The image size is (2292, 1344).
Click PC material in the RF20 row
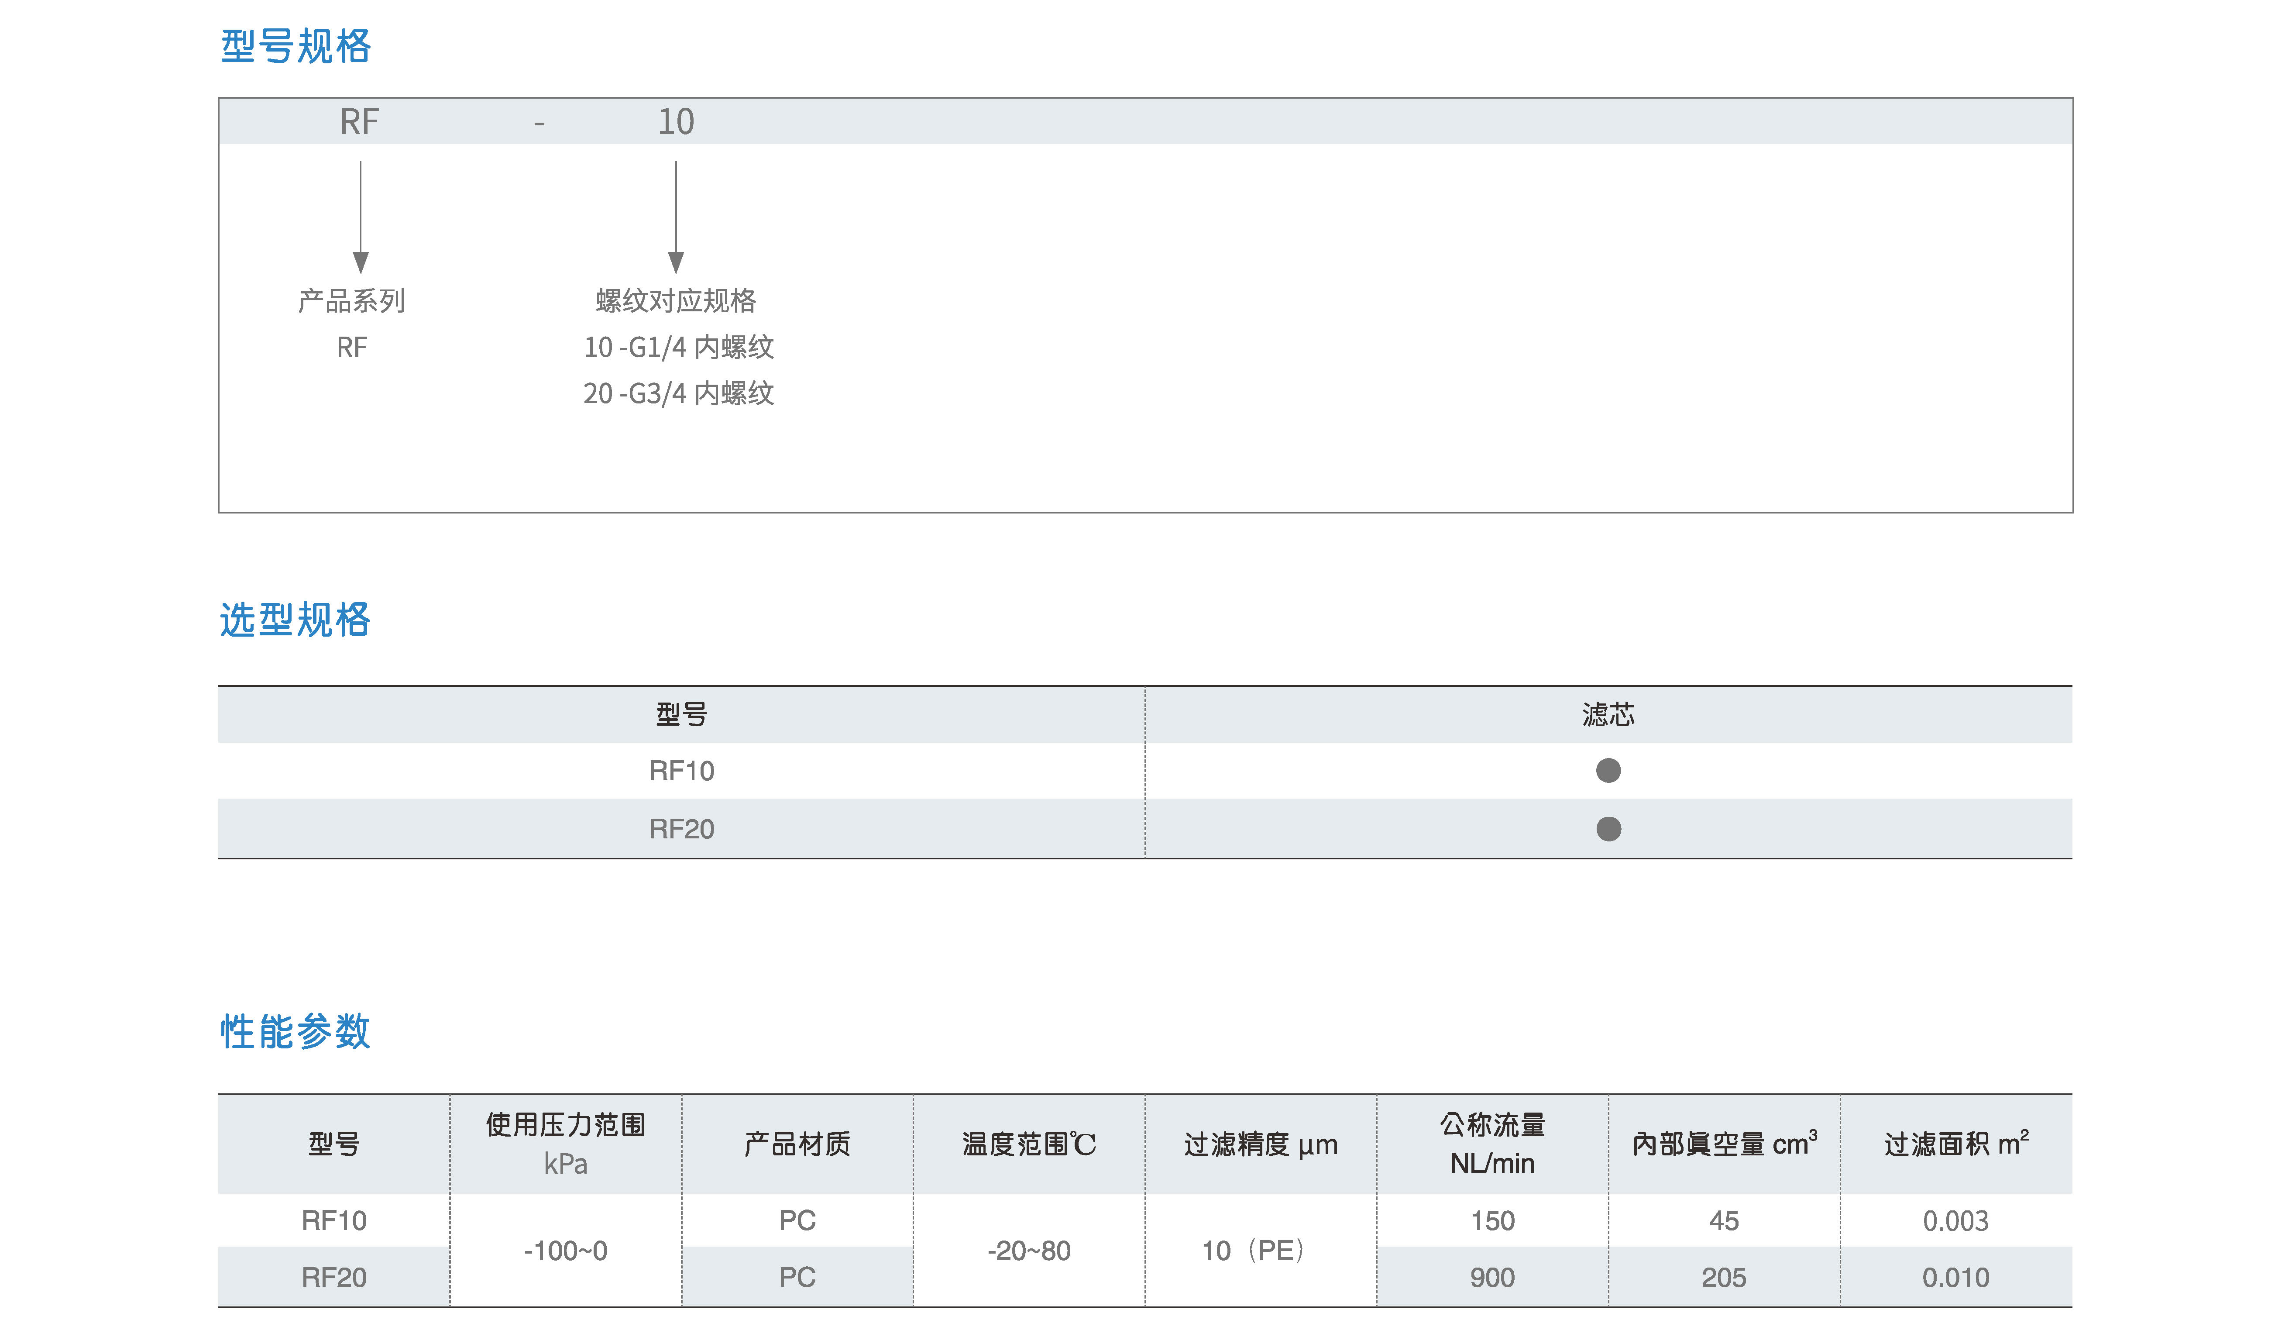coord(797,1278)
